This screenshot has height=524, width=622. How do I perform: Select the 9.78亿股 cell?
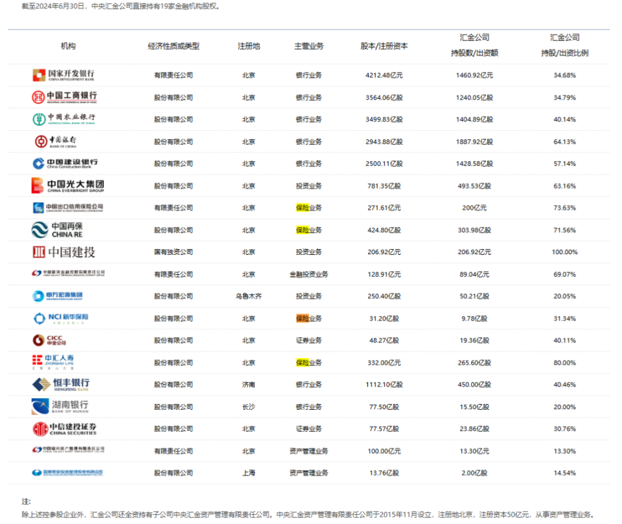tap(474, 318)
